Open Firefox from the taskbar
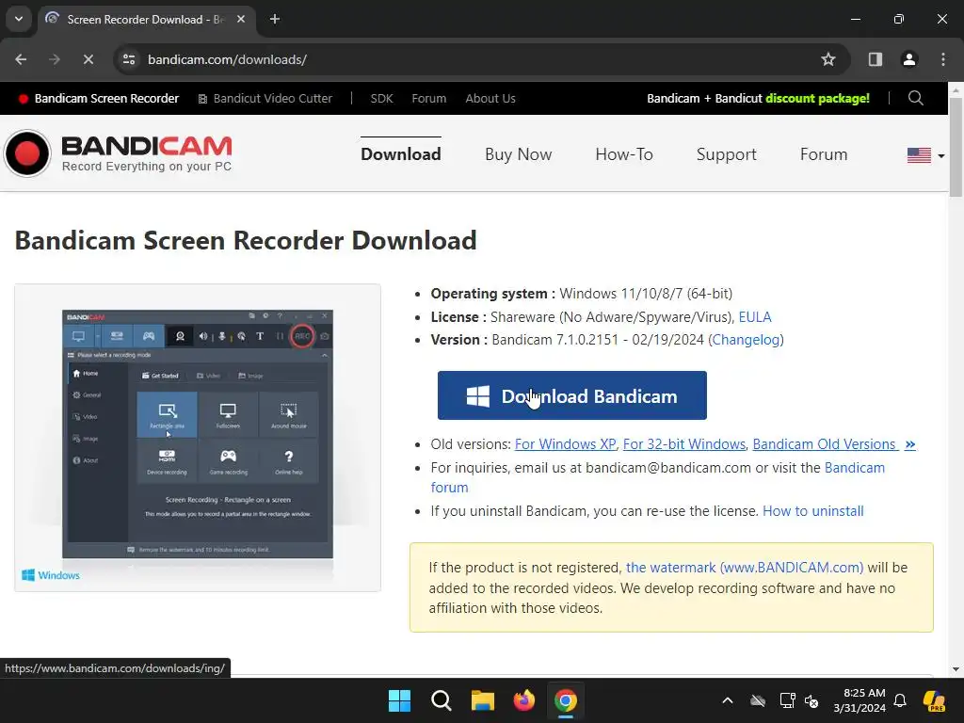Screen dimensions: 964x723 523,700
